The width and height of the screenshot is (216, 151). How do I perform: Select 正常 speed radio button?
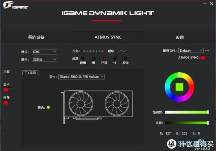pyautogui.click(x=104, y=58)
